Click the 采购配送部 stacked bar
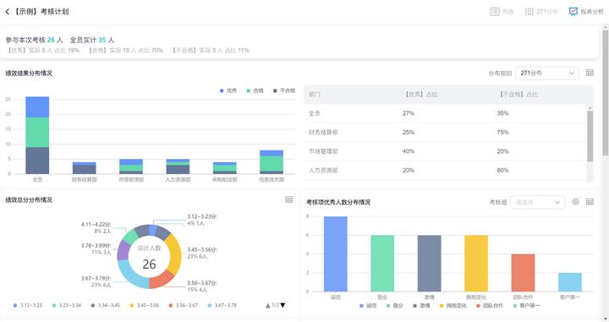The width and height of the screenshot is (609, 322). click(x=224, y=168)
